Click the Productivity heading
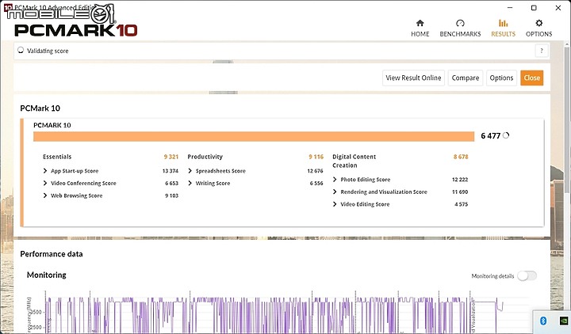 tap(205, 157)
